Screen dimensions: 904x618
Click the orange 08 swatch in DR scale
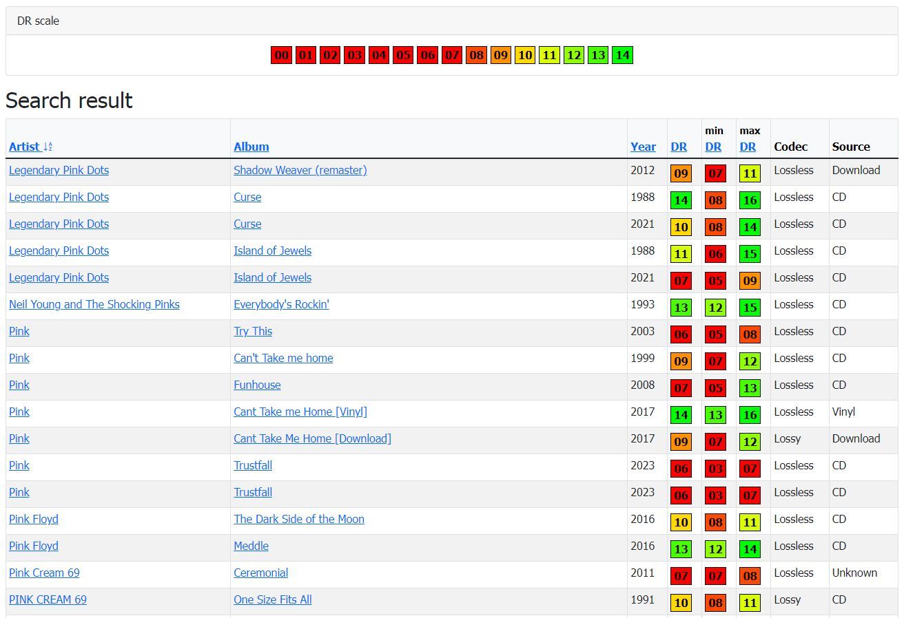tap(476, 55)
